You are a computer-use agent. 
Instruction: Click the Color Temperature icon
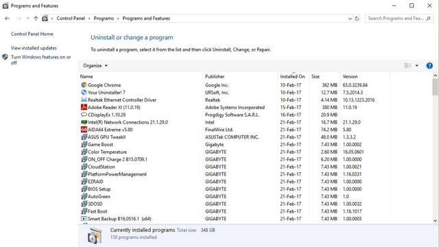pos(84,152)
